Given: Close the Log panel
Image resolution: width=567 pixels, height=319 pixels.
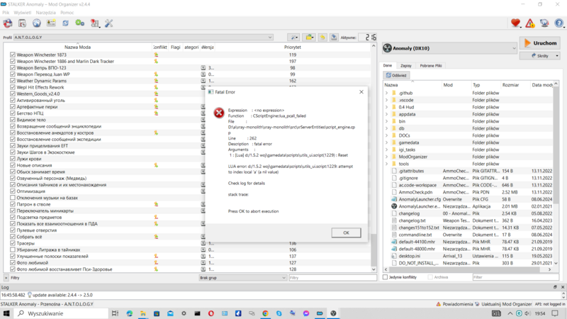Looking at the screenshot, I should 563,287.
